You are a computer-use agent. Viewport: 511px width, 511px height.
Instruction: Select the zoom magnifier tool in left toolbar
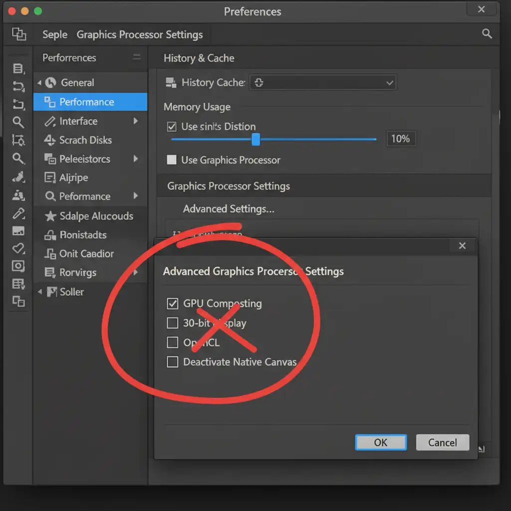[x=18, y=122]
